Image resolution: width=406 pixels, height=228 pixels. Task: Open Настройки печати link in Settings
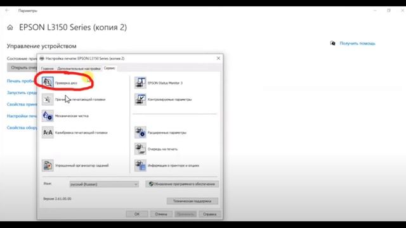pos(22,116)
